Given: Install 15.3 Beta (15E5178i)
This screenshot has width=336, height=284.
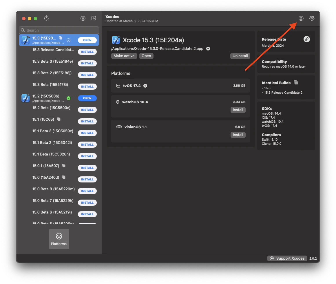Looking at the screenshot, I should 87,86.
